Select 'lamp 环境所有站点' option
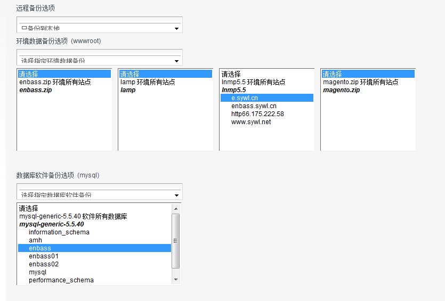Screen dimensions: 445x301 point(148,82)
